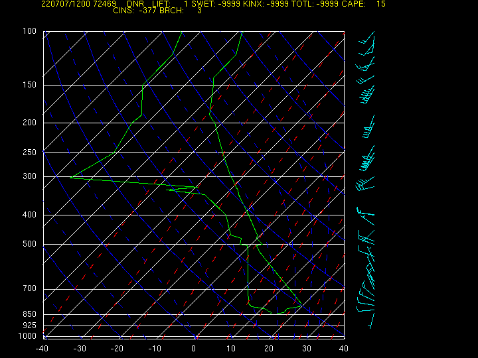Click the 1000 pressure level label

(27, 336)
